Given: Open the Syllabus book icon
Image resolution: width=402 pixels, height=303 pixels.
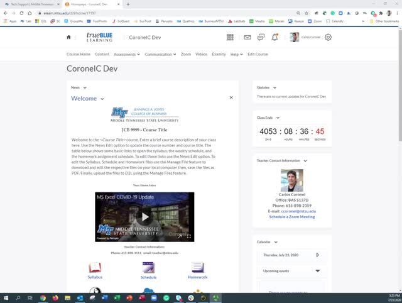Looking at the screenshot, I should [x=95, y=268].
